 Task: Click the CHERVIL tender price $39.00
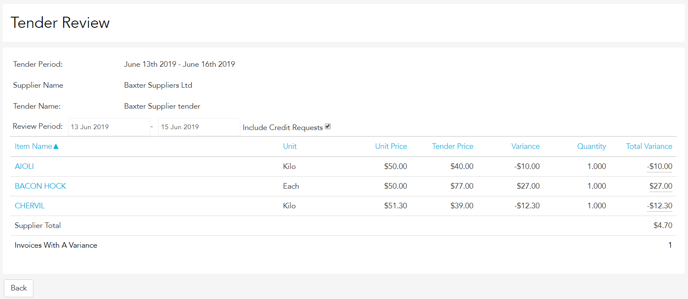[462, 206]
